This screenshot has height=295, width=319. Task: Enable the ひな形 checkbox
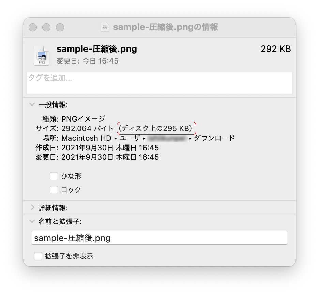(54, 176)
